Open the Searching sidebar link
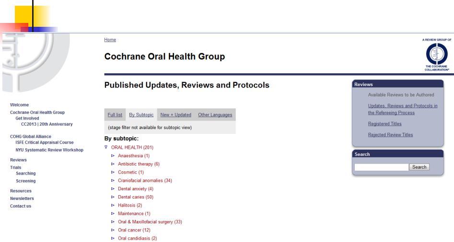The width and height of the screenshot is (454, 242). [26, 173]
